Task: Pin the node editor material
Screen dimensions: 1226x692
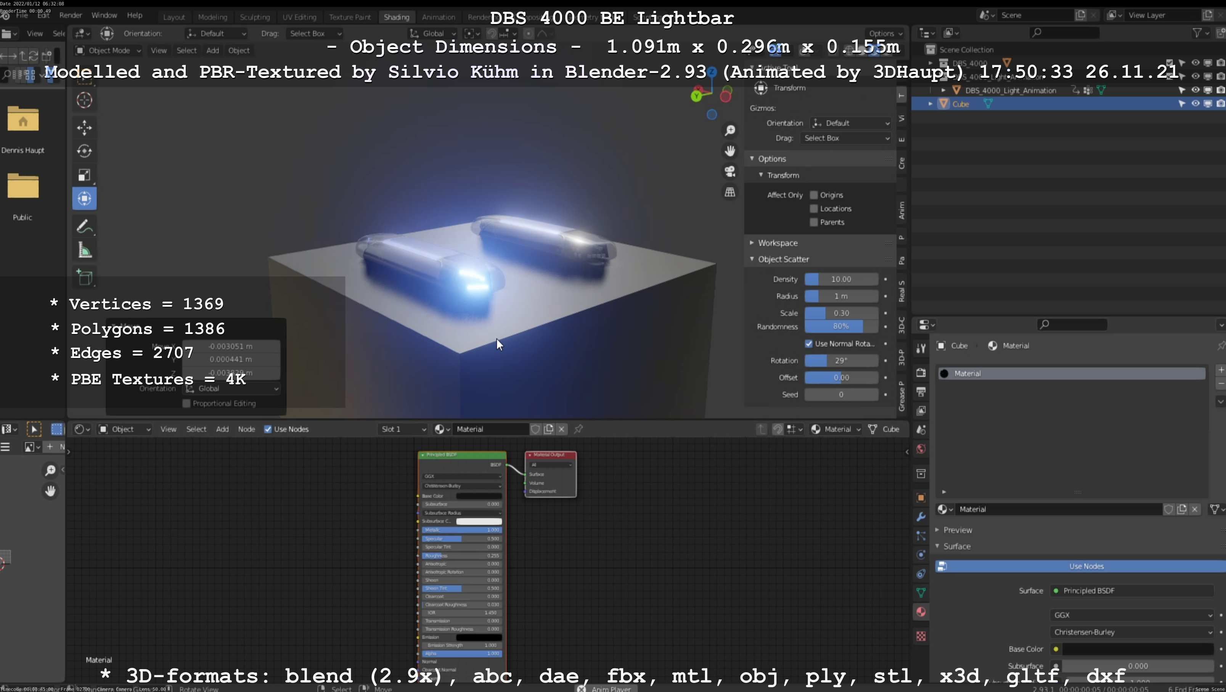Action: [578, 429]
